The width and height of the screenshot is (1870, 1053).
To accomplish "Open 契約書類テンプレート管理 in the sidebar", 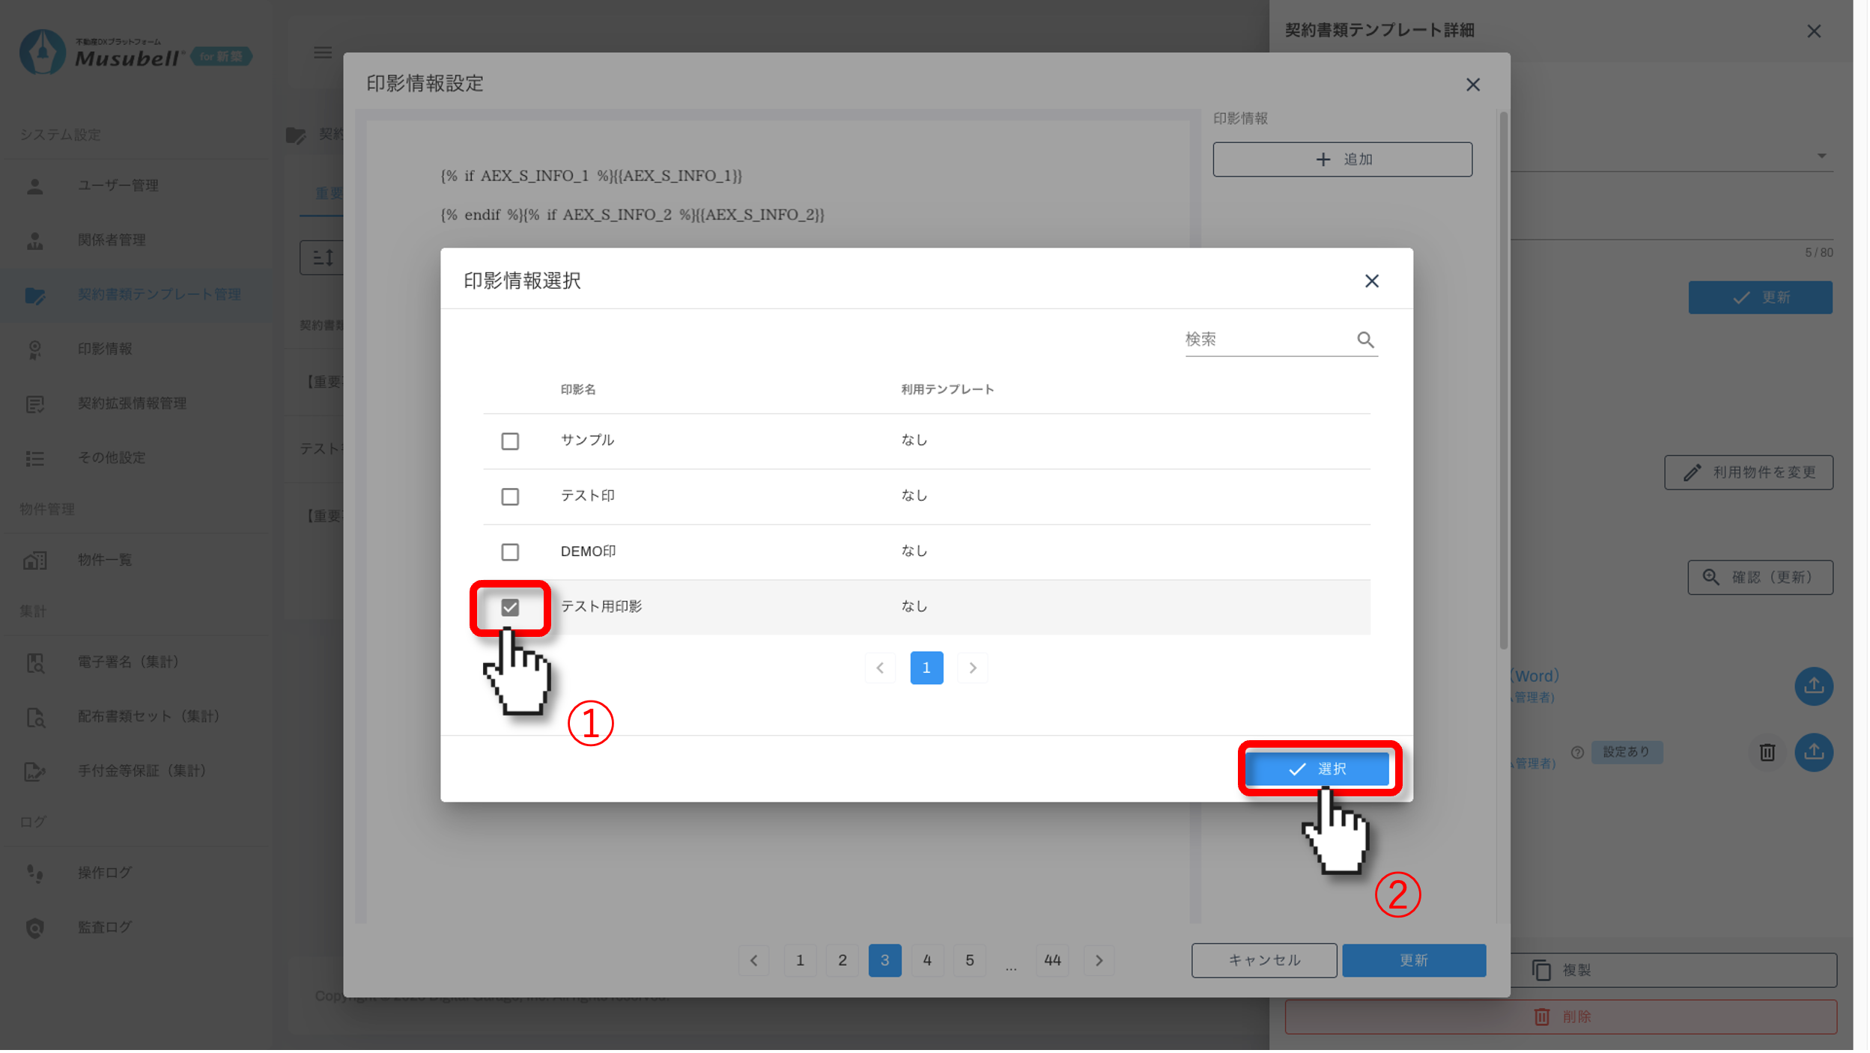I will [x=159, y=295].
